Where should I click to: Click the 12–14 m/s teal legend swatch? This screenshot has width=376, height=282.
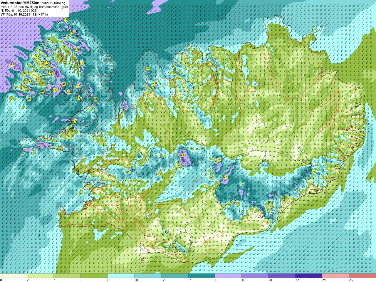(174, 276)
